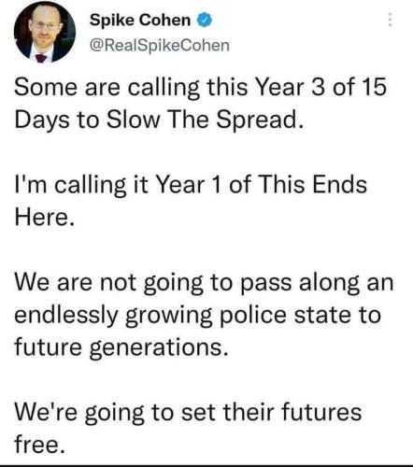Click the word 'Spread.' in the tweet
Image resolution: width=413 pixels, height=467 pixels.
(260, 120)
